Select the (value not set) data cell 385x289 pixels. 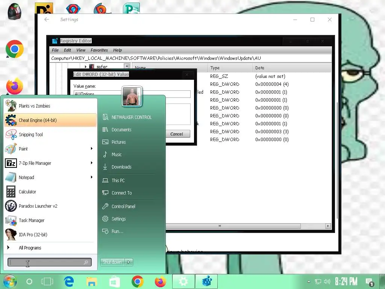pos(270,76)
